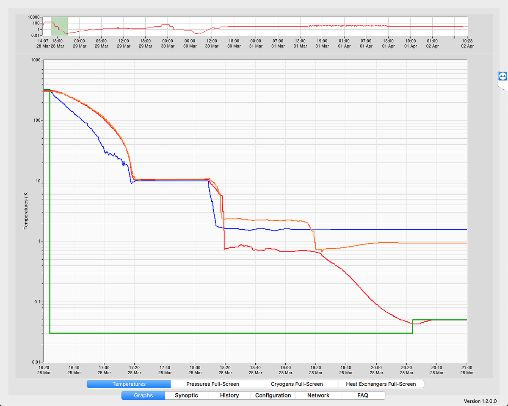This screenshot has height=406, width=508.
Task: Switch to the Network tab
Action: (x=318, y=395)
